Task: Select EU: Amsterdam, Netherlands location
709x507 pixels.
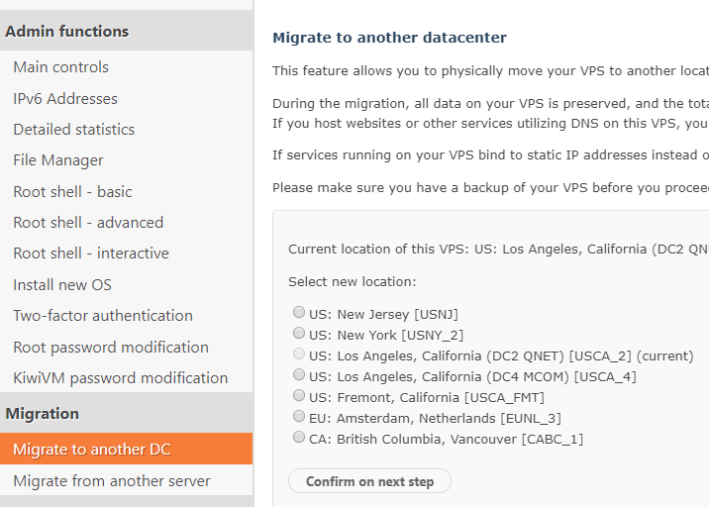Action: 299,417
